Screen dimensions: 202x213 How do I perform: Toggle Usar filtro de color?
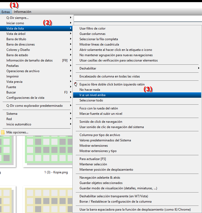pos(137,28)
